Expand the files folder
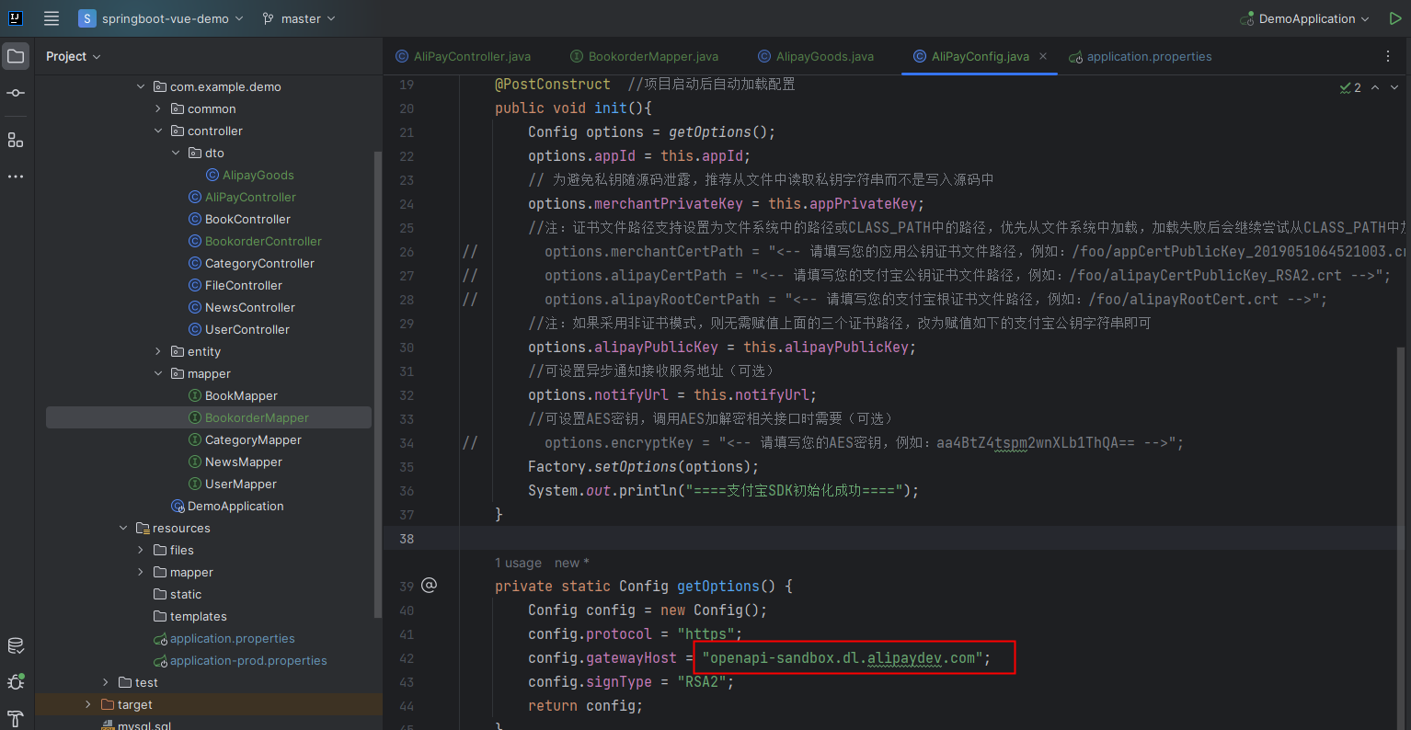 click(x=141, y=550)
